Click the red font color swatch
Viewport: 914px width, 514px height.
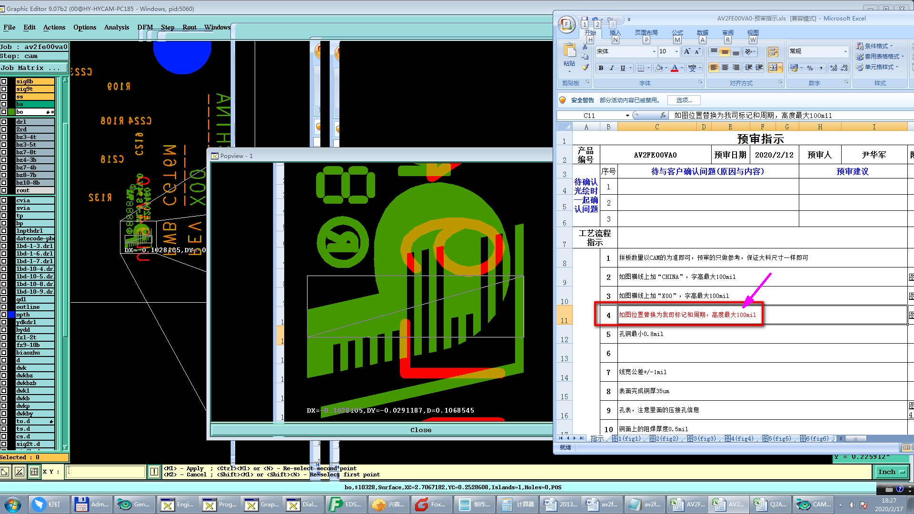674,68
